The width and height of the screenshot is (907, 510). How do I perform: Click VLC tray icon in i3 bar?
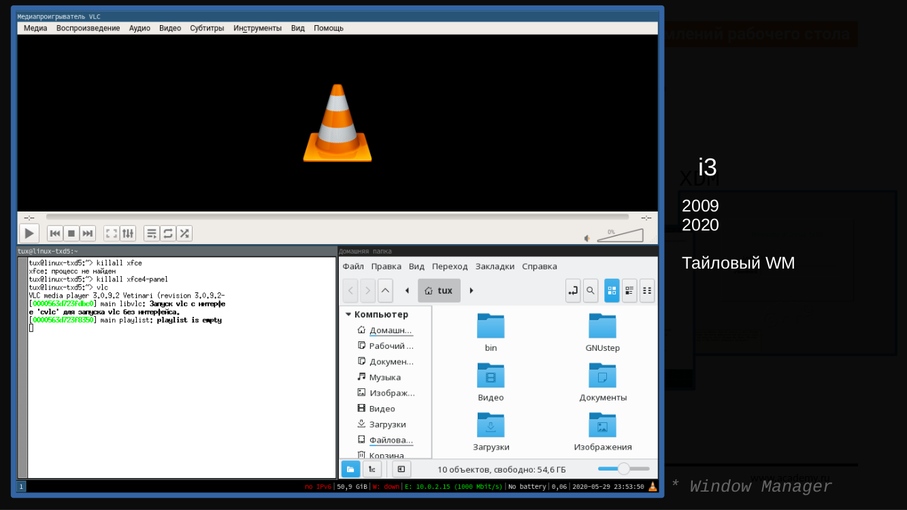653,486
